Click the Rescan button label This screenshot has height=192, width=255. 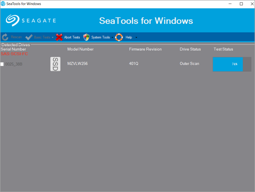16,37
